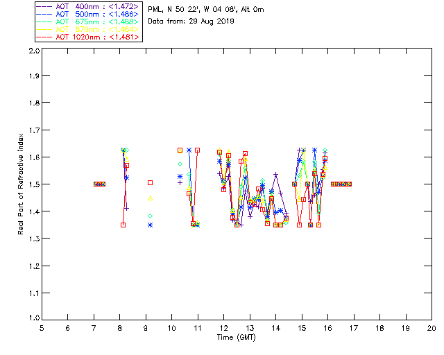Click the 5 x-axis tick label
The width and height of the screenshot is (444, 355).
click(42, 328)
